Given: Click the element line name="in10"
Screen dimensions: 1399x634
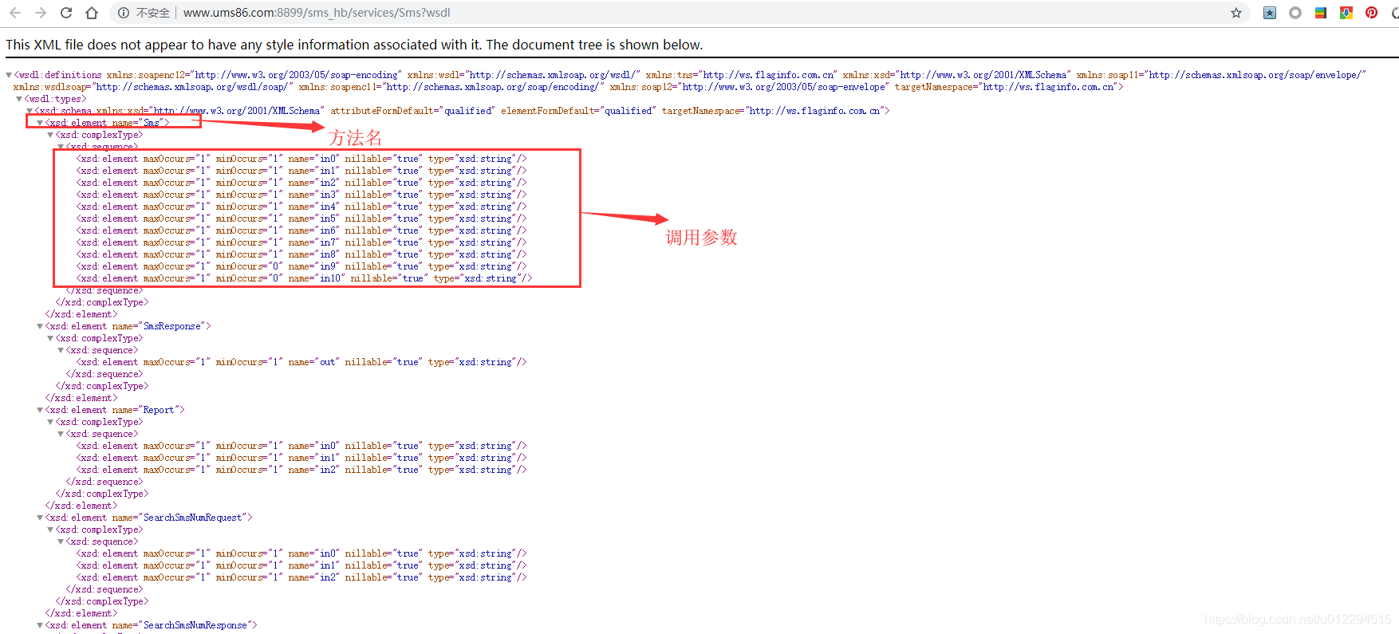Looking at the screenshot, I should pyautogui.click(x=304, y=278).
